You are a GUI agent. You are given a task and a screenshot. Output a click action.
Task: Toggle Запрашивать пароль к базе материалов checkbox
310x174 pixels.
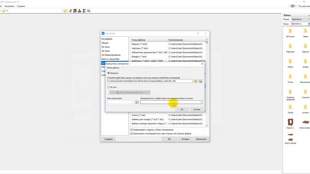(x=132, y=130)
